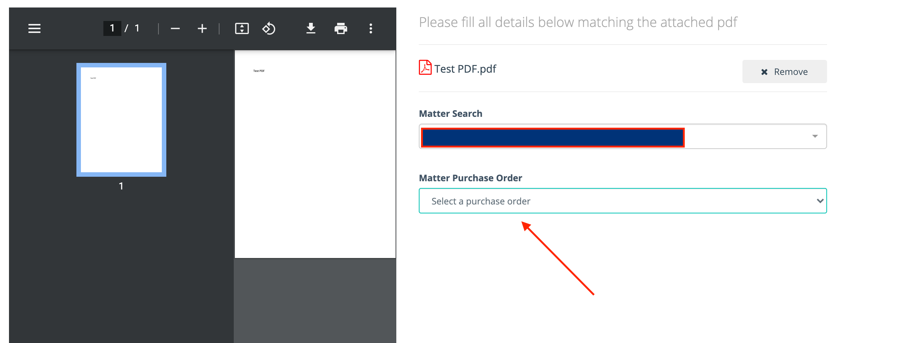
Task: Click the X icon in Remove button
Action: (765, 72)
